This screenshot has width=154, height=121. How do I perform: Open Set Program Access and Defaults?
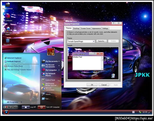coord(50,84)
